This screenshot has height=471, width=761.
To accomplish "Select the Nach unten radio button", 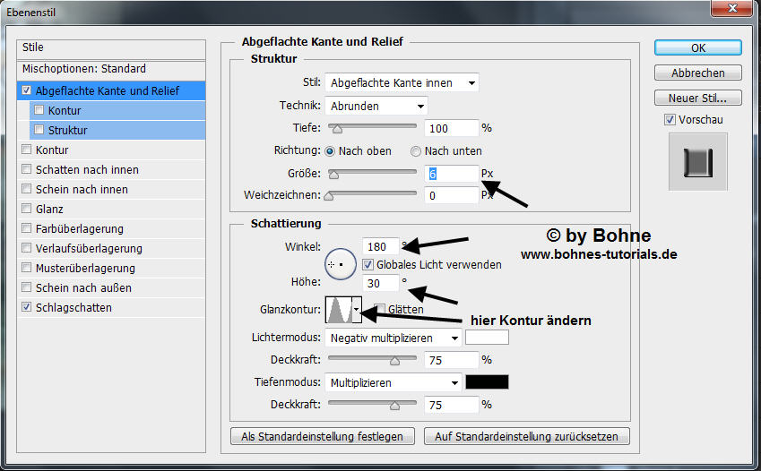I will pos(416,151).
